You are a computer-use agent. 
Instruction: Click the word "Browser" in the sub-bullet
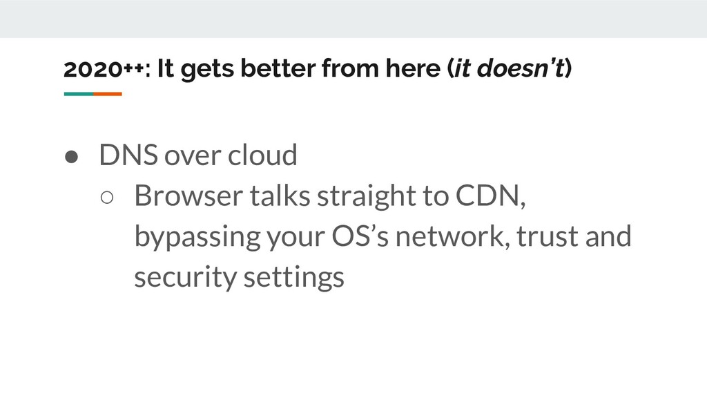188,196
